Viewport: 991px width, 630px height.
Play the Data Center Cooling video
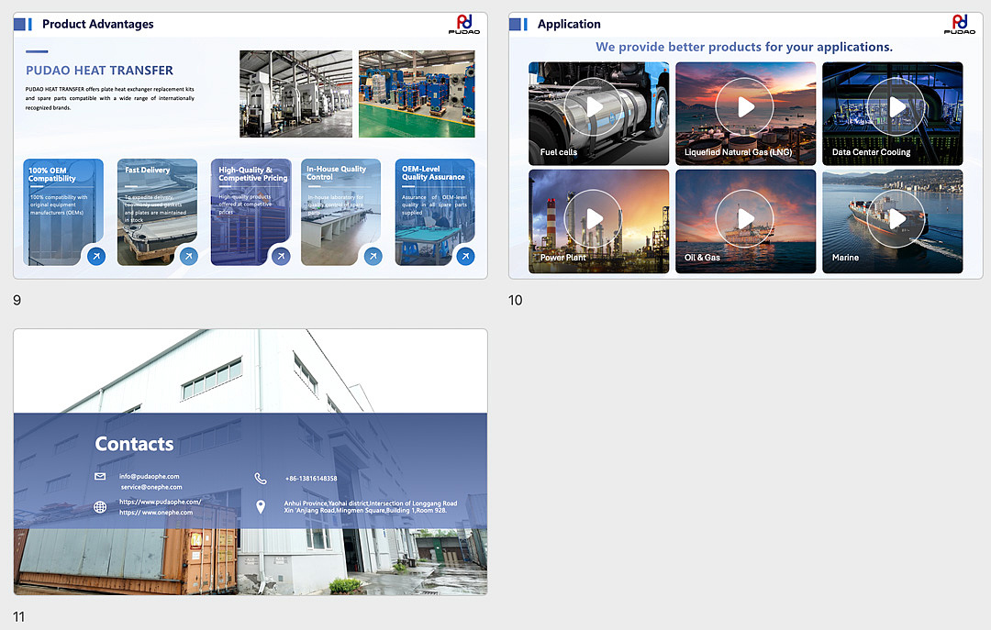tap(896, 106)
